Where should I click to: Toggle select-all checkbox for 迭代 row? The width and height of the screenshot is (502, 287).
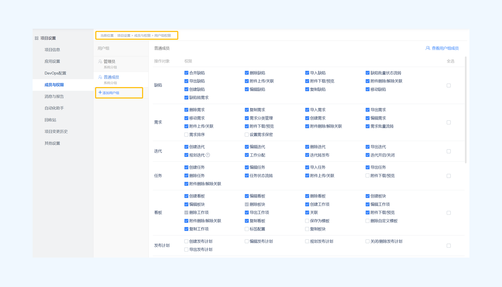[x=449, y=151]
